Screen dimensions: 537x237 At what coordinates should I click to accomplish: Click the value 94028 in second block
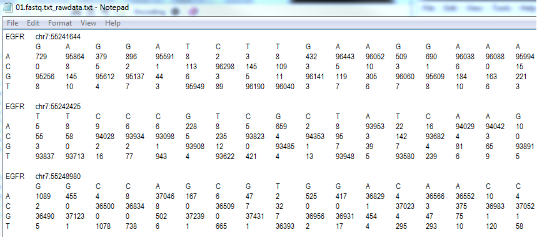(105, 137)
